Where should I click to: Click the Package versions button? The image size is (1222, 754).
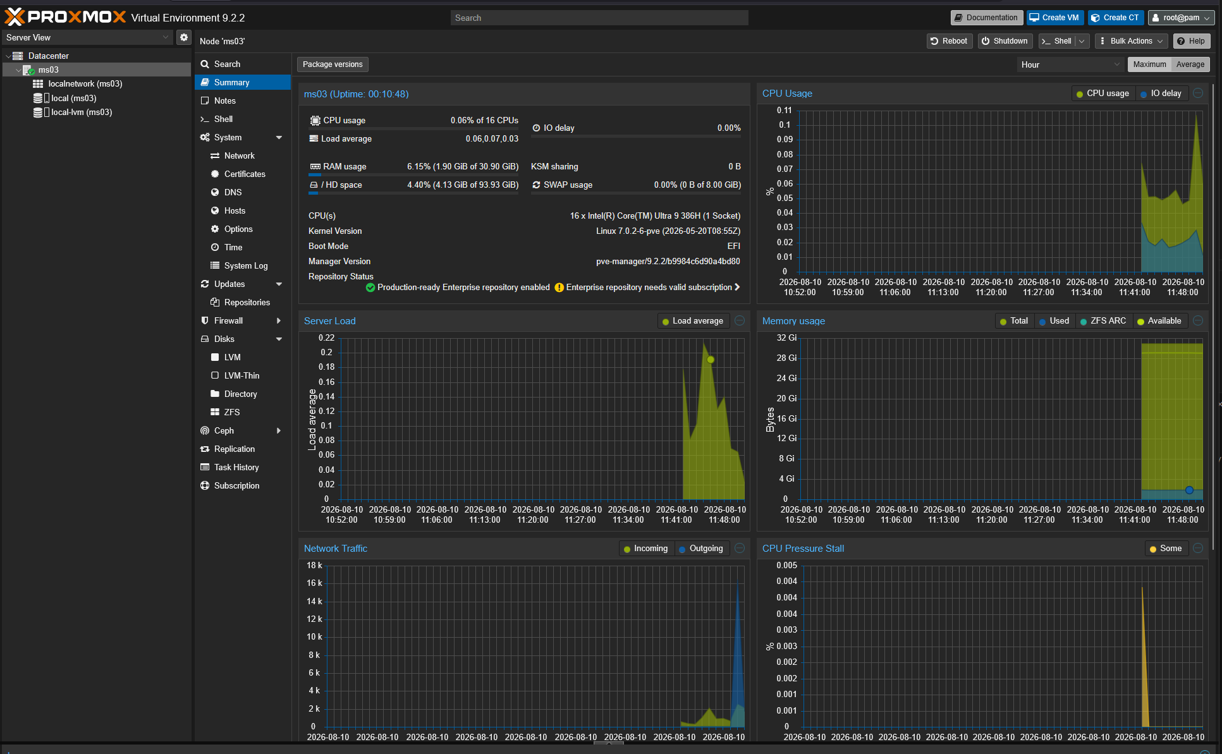tap(333, 64)
